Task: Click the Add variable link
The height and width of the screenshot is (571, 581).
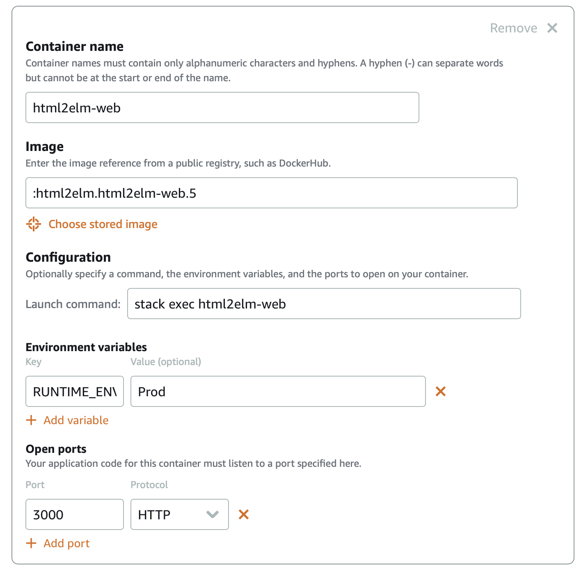Action: pos(76,420)
